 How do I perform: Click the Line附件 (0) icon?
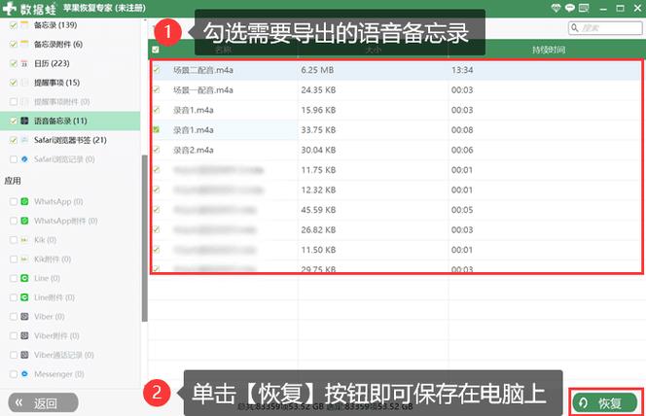pos(24,297)
